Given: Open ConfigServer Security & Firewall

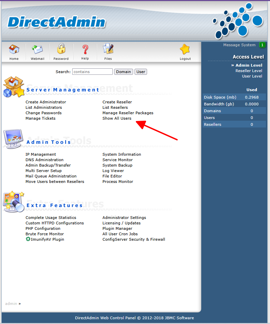Looking at the screenshot, I should click(x=134, y=239).
